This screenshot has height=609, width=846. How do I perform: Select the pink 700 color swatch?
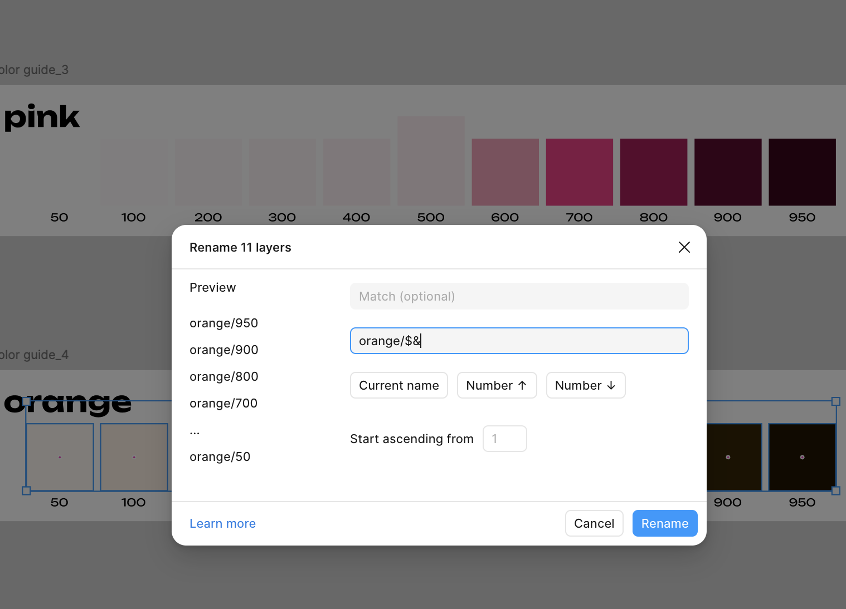pyautogui.click(x=579, y=172)
